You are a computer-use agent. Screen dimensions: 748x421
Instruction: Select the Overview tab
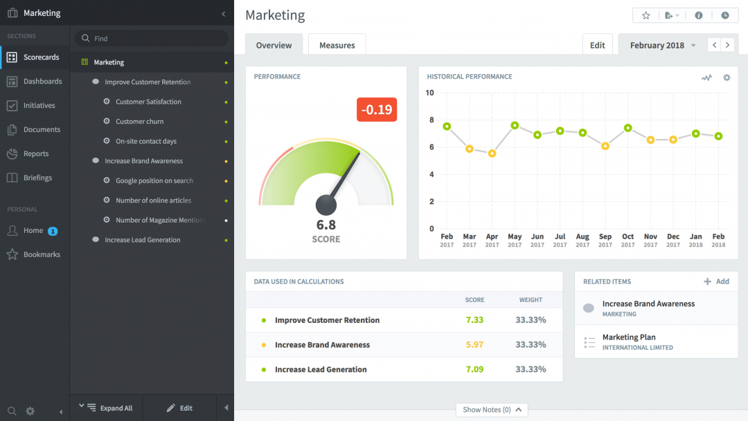[274, 44]
